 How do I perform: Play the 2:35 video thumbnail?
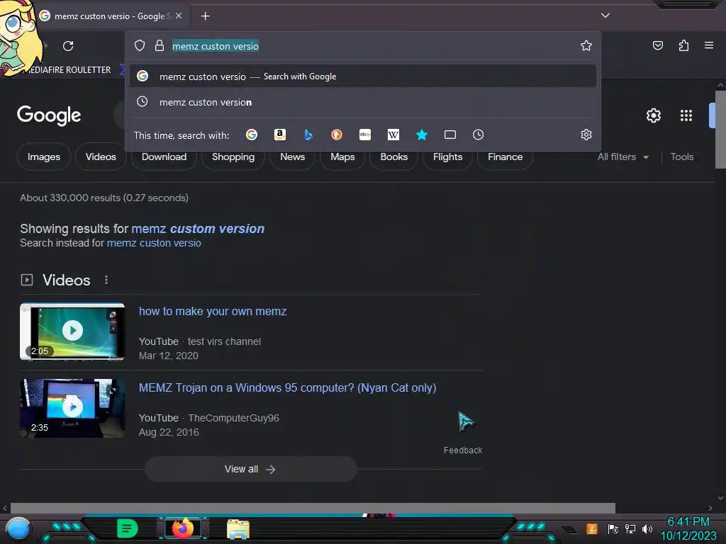pos(72,408)
